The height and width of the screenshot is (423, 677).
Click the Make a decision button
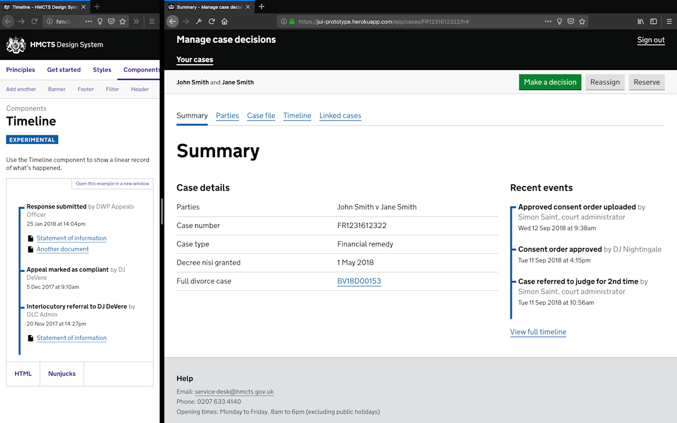[x=550, y=82]
